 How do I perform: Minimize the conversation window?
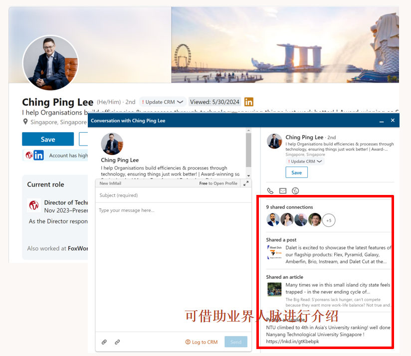(382, 121)
